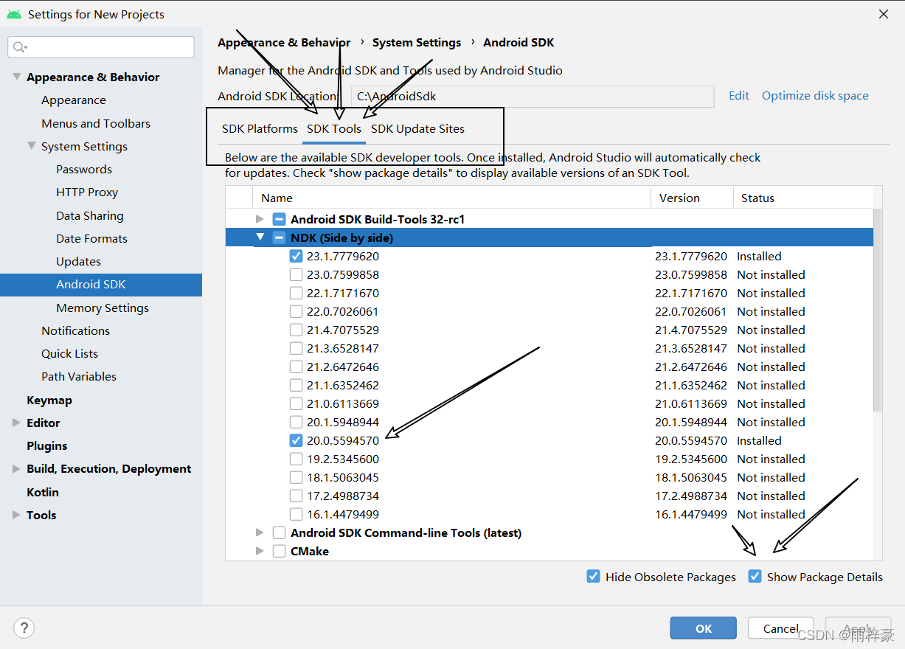
Task: Open Kotlin settings
Action: 43,492
